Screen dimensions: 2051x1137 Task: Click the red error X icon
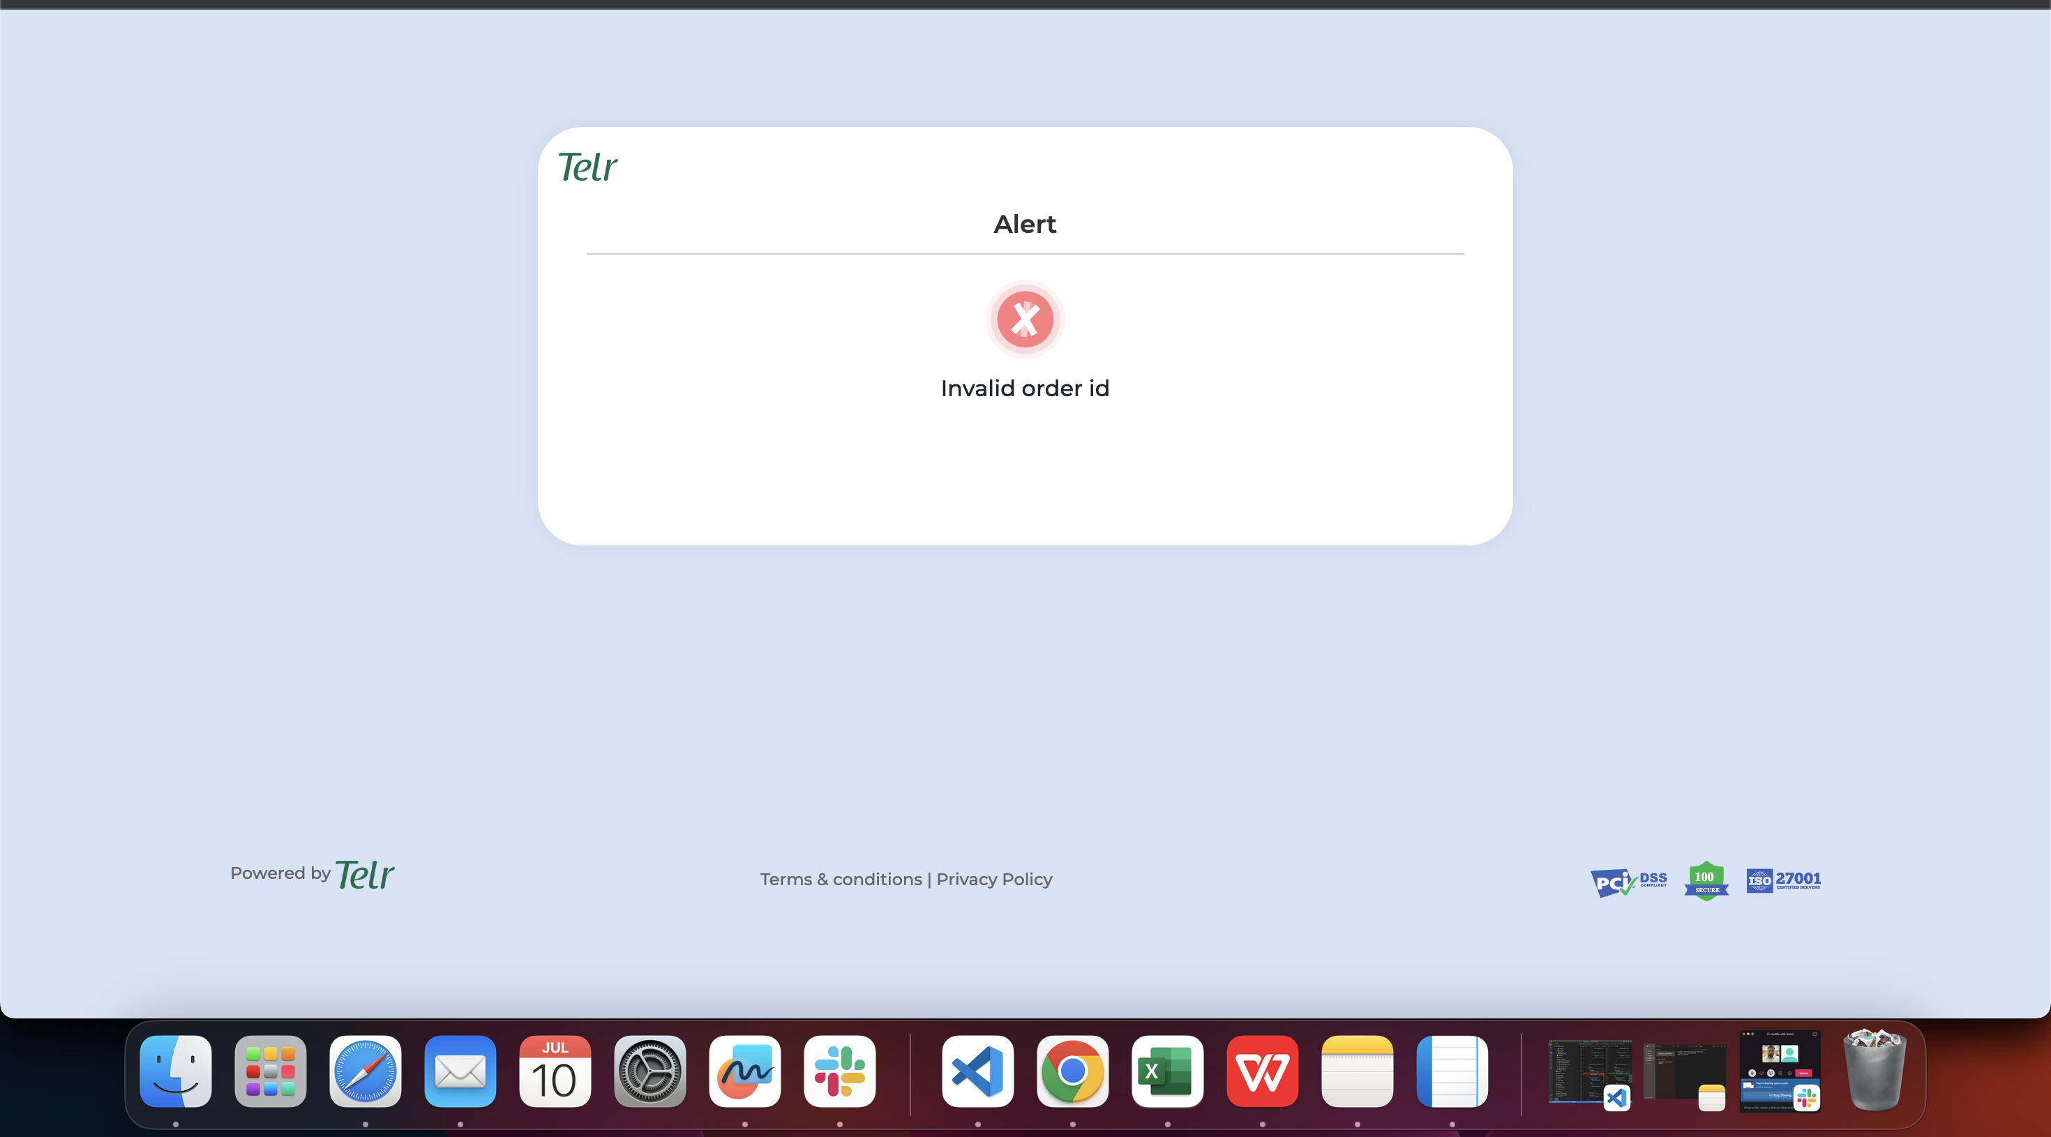1025,319
